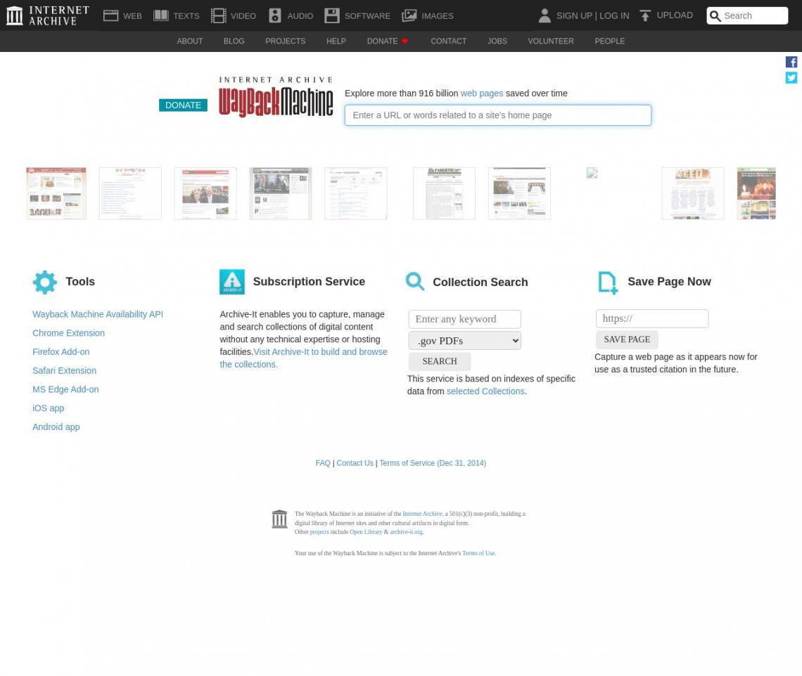Click the Wayback Machine logo
802x676 pixels.
[276, 98]
